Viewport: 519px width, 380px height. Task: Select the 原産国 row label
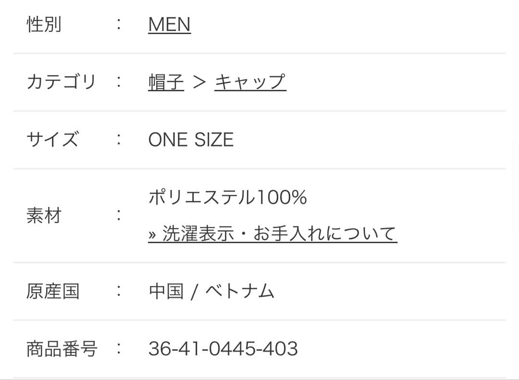pyautogui.click(x=52, y=292)
